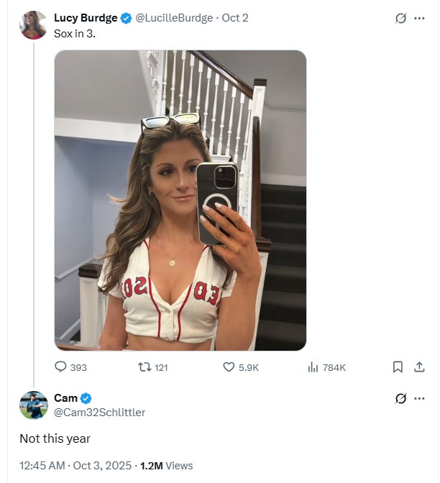The height and width of the screenshot is (483, 440).
Task: Open the Lucy Burdge display name link
Action: [x=86, y=19]
